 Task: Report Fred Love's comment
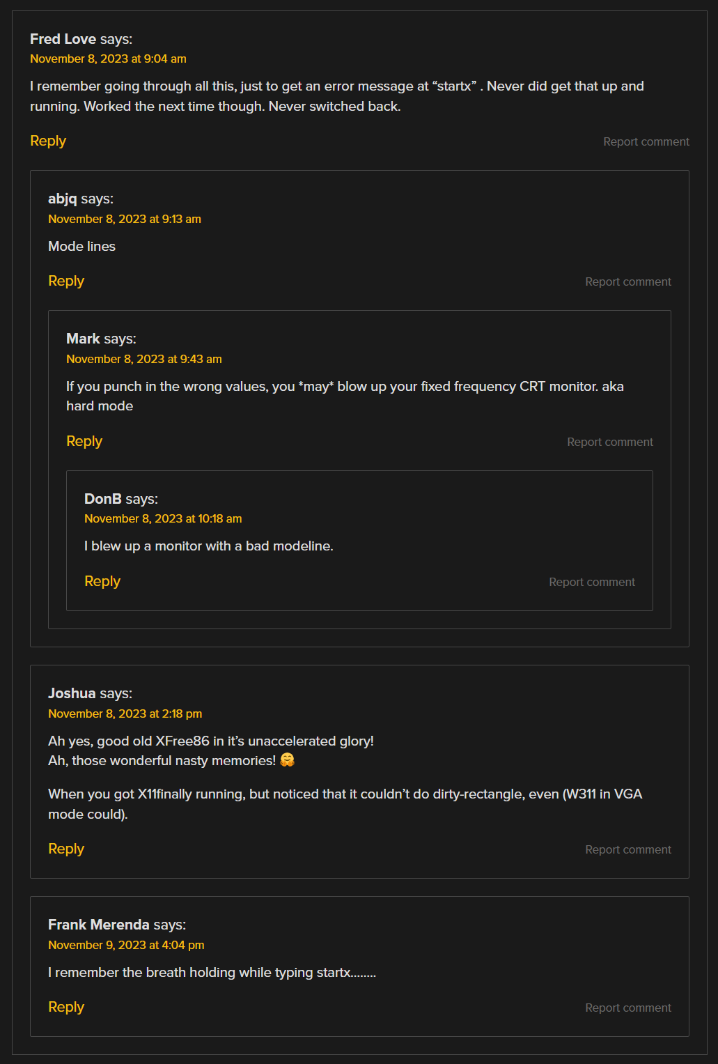(646, 141)
